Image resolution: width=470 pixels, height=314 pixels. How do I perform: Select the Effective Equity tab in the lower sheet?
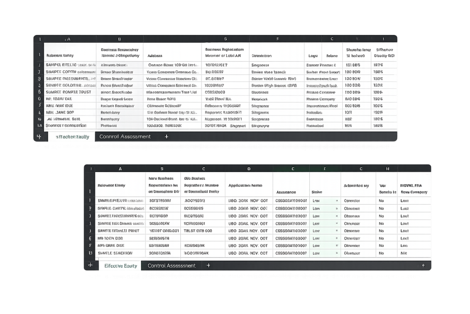121,265
